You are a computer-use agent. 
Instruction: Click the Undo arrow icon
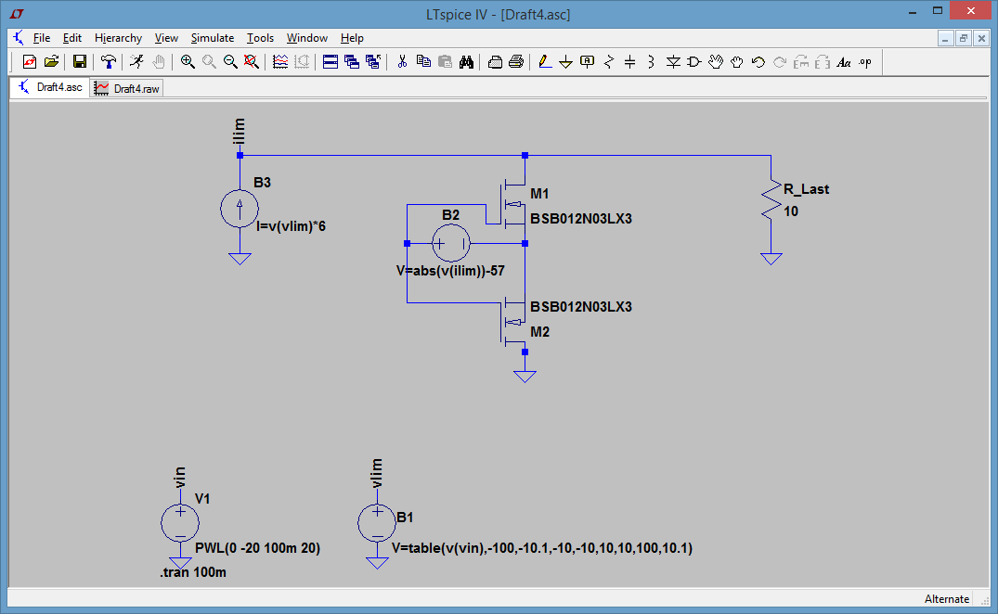758,61
